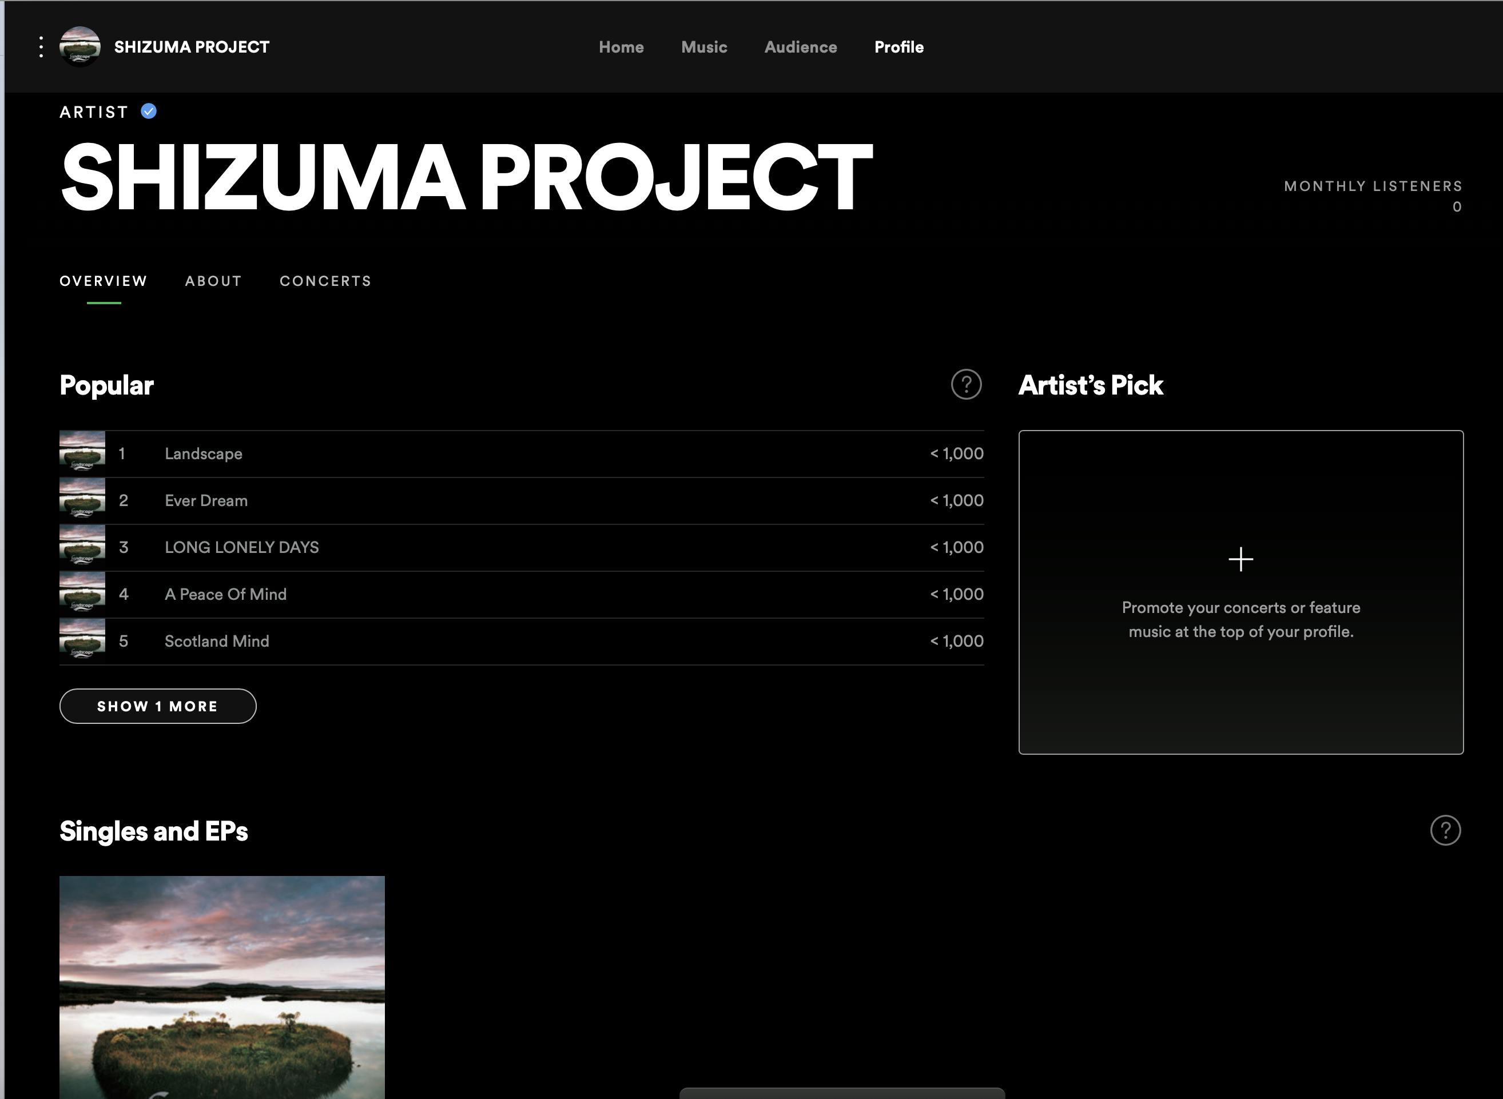The width and height of the screenshot is (1503, 1099).
Task: Open the Audience nav item
Action: pyautogui.click(x=801, y=47)
